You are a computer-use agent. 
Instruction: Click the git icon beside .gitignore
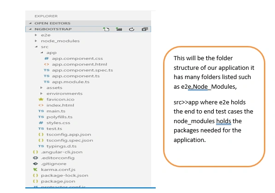(x=35, y=164)
